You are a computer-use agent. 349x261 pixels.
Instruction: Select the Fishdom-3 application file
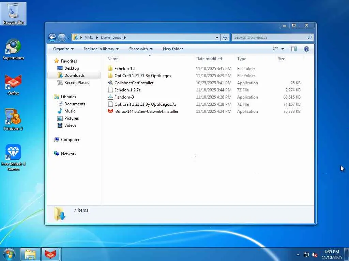point(124,97)
